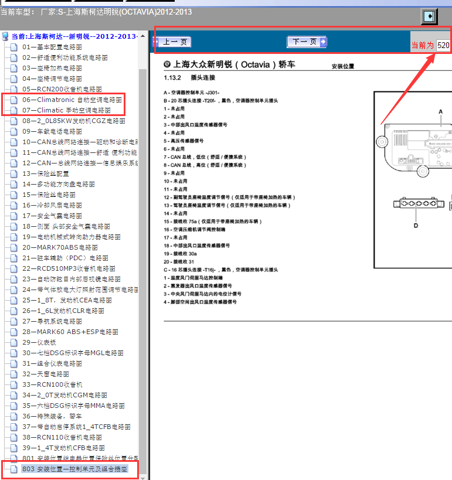Click the document icon of 28—MARK60 ABS+ESP电路图
Image resolution: width=452 pixels, height=480 pixels.
click(14, 332)
